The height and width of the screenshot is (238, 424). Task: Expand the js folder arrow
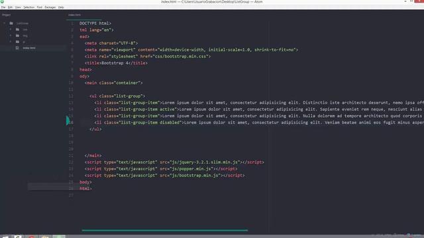11,42
